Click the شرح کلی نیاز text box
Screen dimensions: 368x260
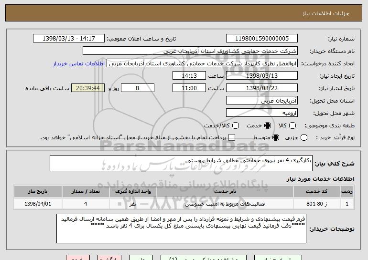pyautogui.click(x=181, y=163)
